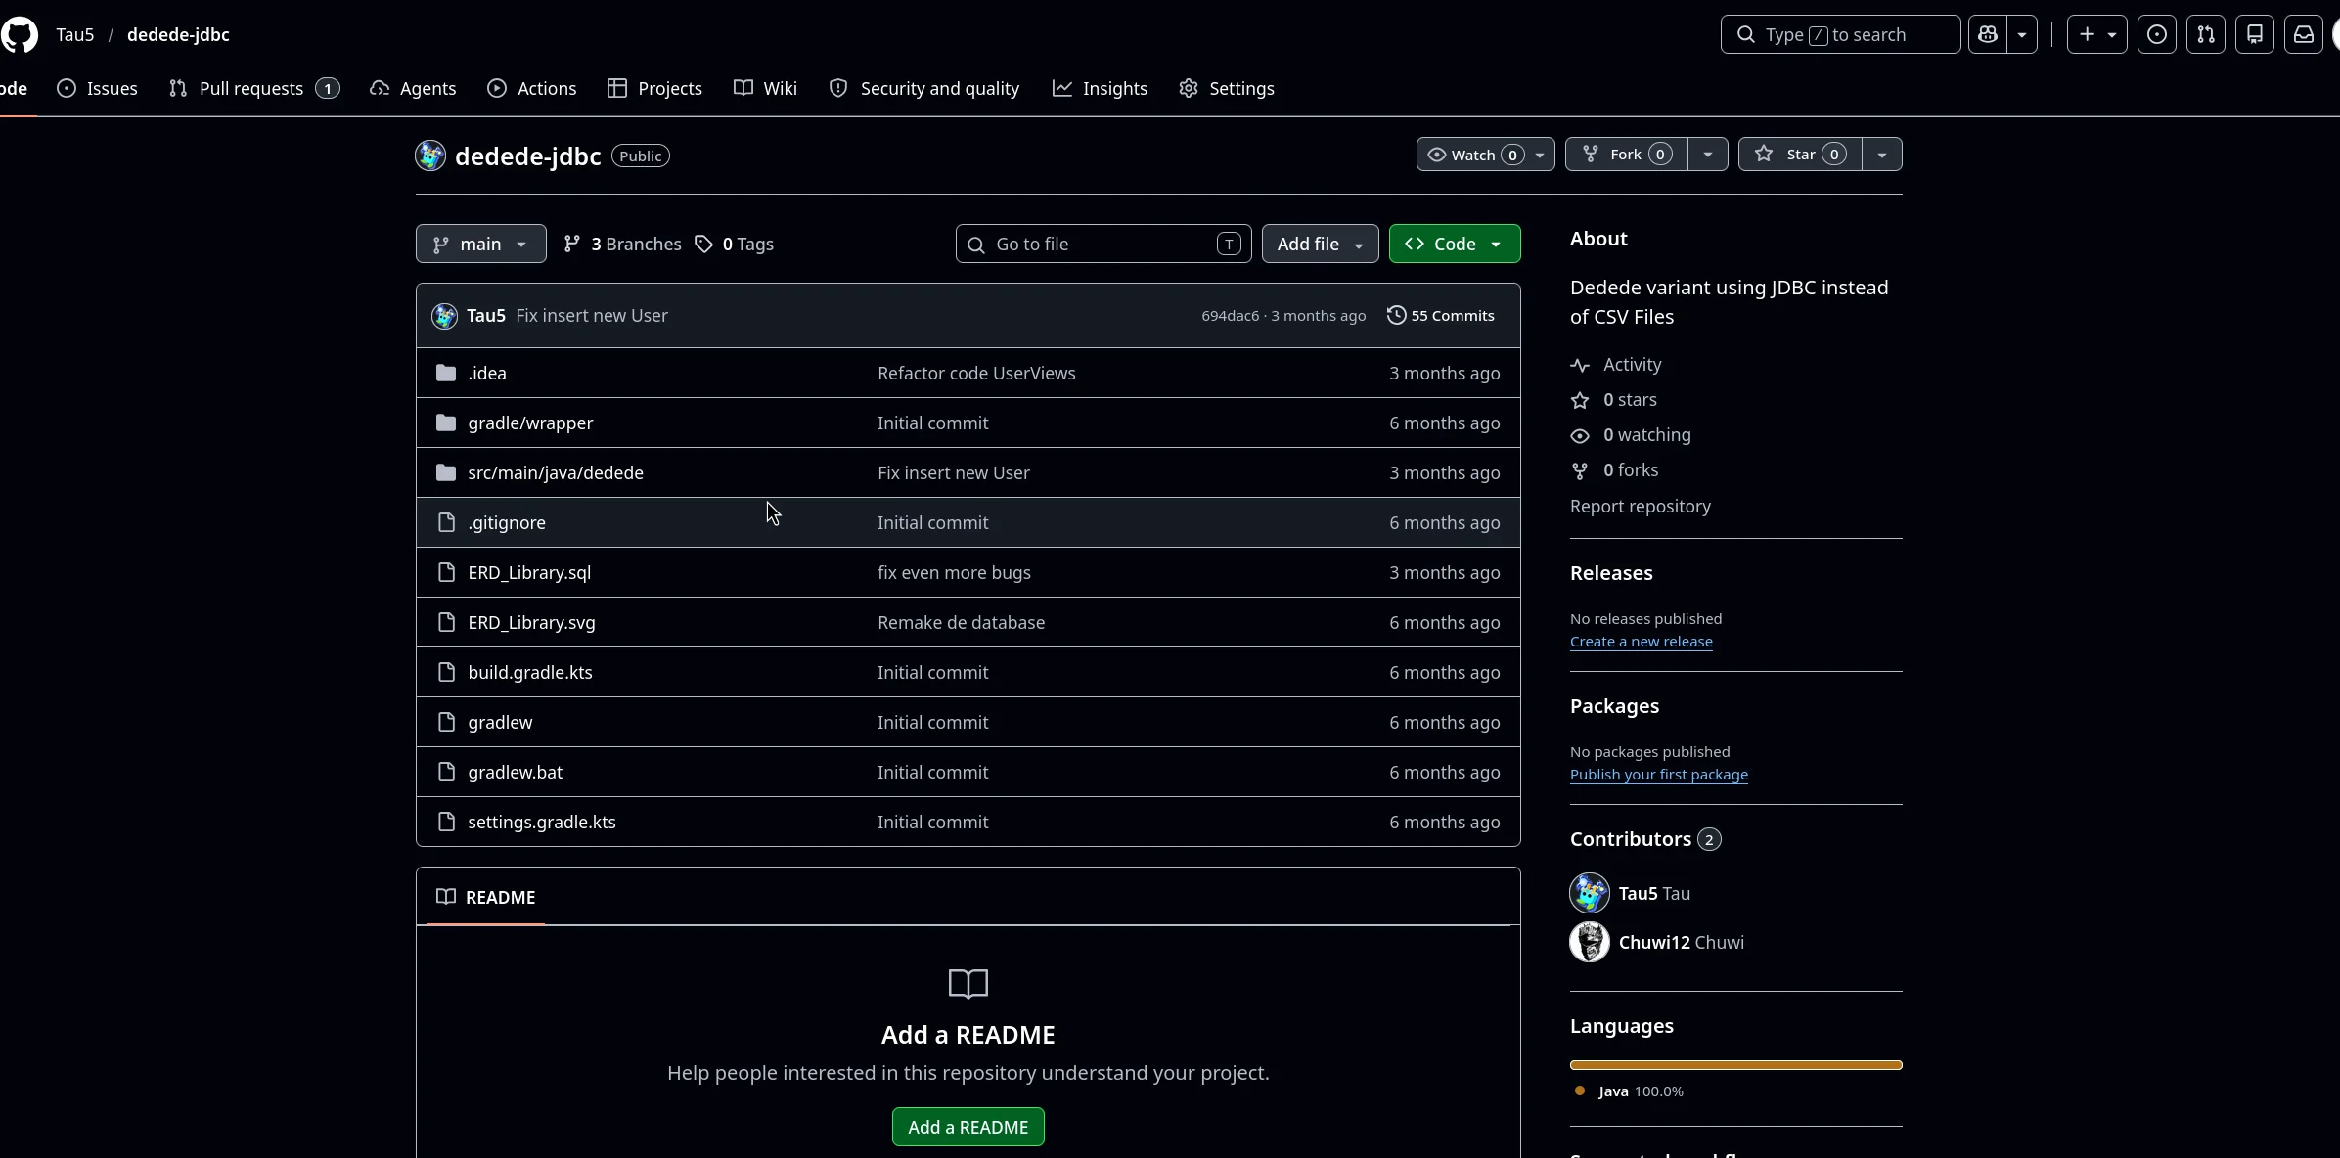Open the Agents tab
Screen dimensions: 2340x1158
tap(413, 88)
